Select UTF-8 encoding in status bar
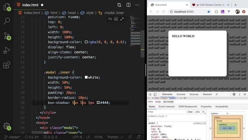The image size is (248, 140). (x=77, y=137)
